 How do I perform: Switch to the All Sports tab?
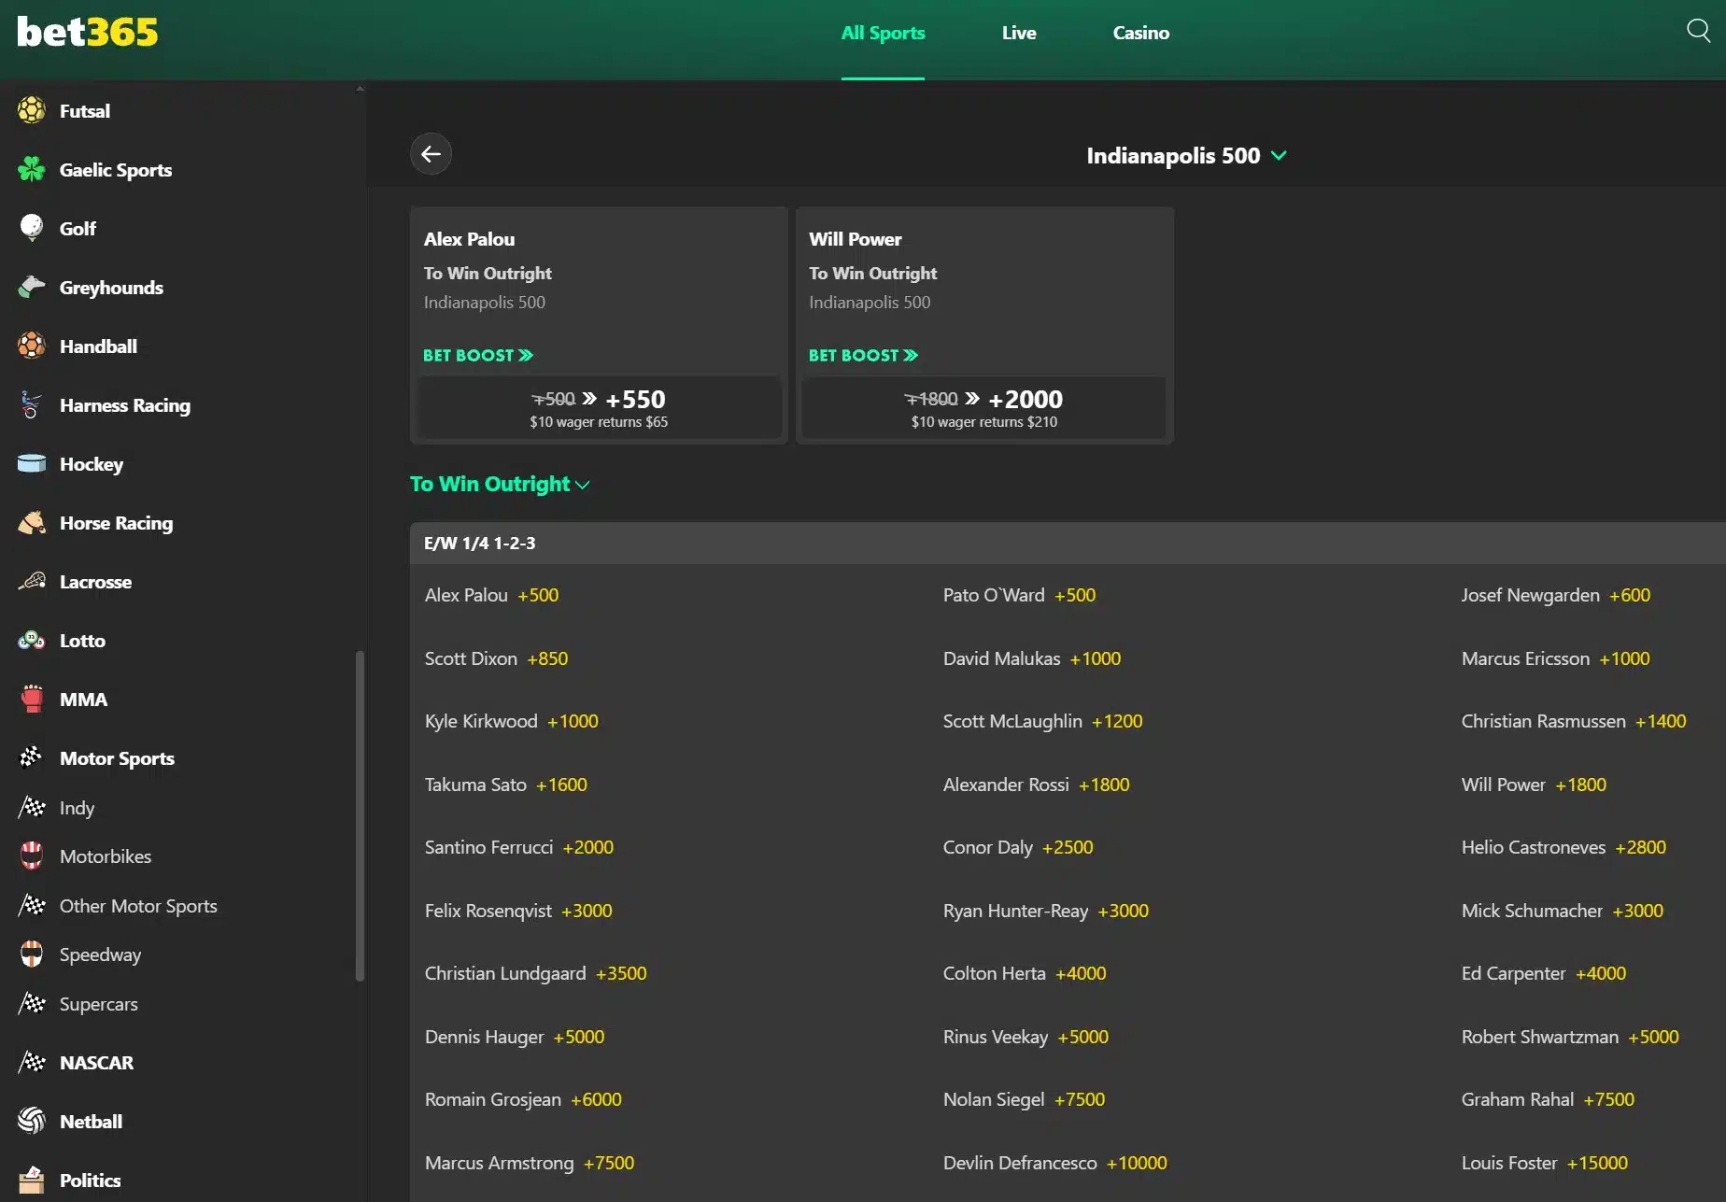[883, 33]
